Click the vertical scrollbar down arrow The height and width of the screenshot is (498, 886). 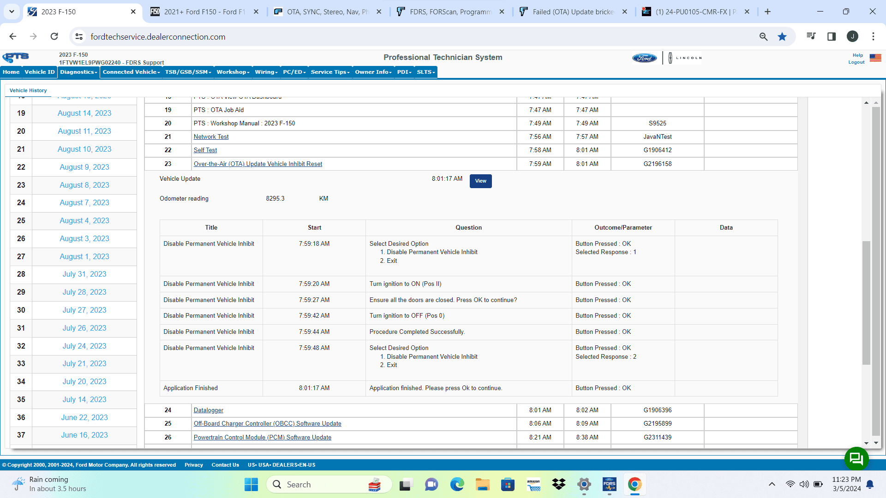[x=866, y=443]
